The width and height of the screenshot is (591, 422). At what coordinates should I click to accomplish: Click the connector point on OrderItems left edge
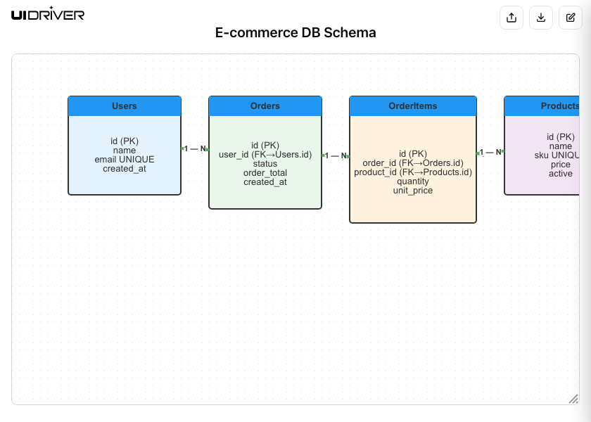point(349,155)
